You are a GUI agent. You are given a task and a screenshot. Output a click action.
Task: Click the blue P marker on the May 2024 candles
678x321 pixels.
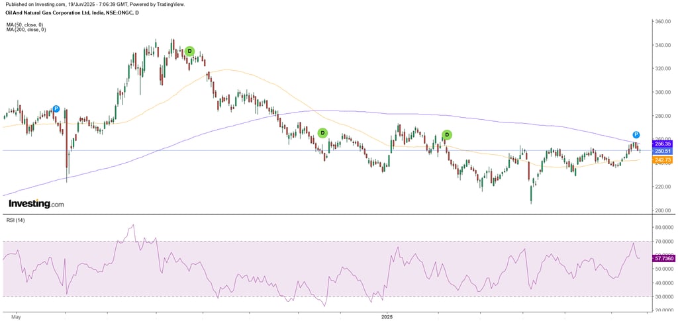pyautogui.click(x=56, y=109)
